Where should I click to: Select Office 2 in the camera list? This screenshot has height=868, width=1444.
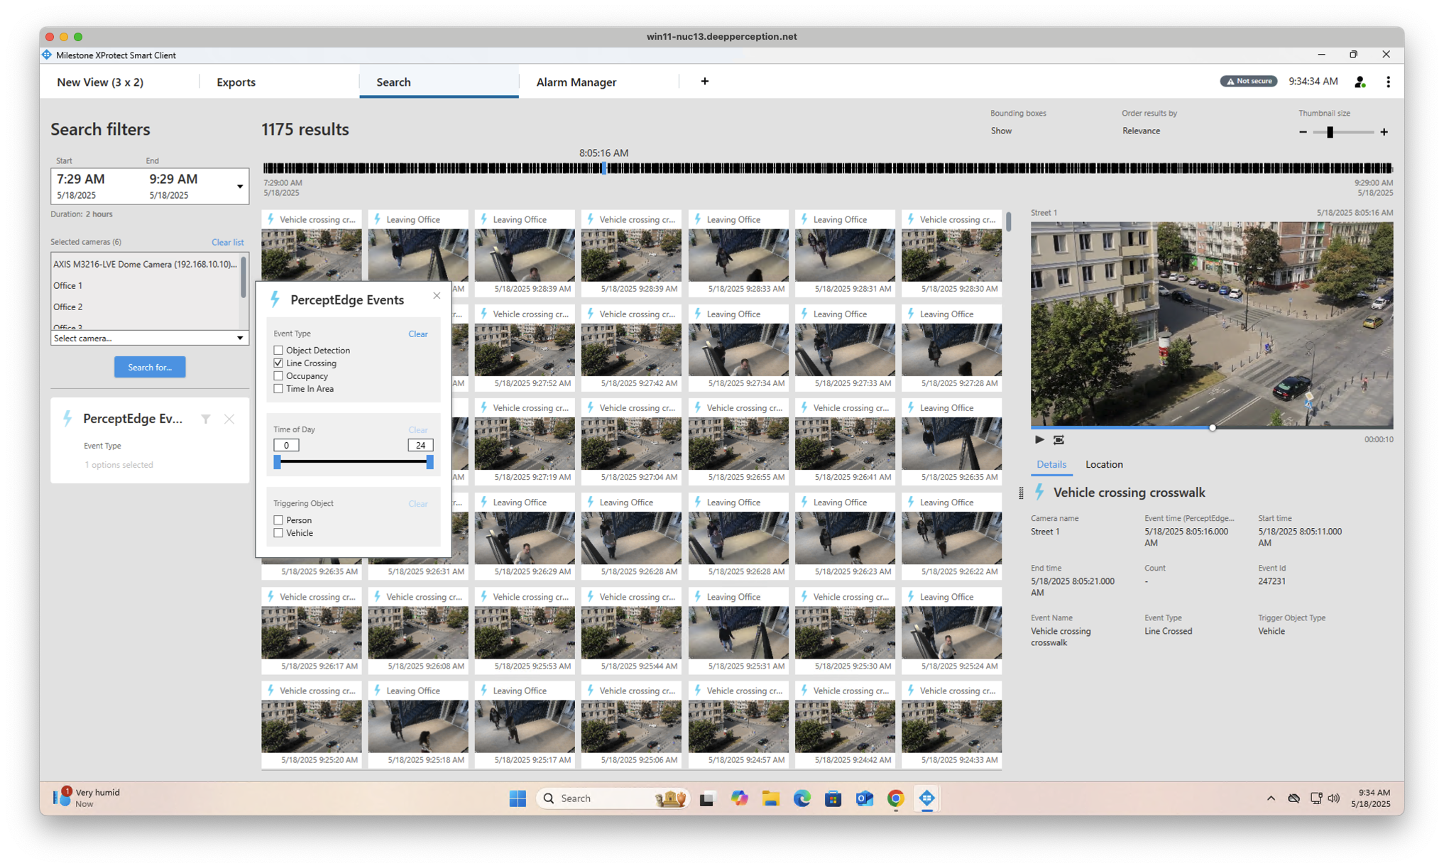(x=146, y=307)
